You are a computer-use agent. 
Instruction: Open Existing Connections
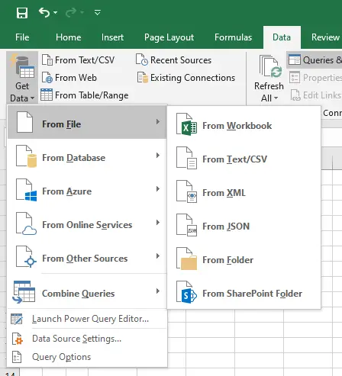pos(186,78)
